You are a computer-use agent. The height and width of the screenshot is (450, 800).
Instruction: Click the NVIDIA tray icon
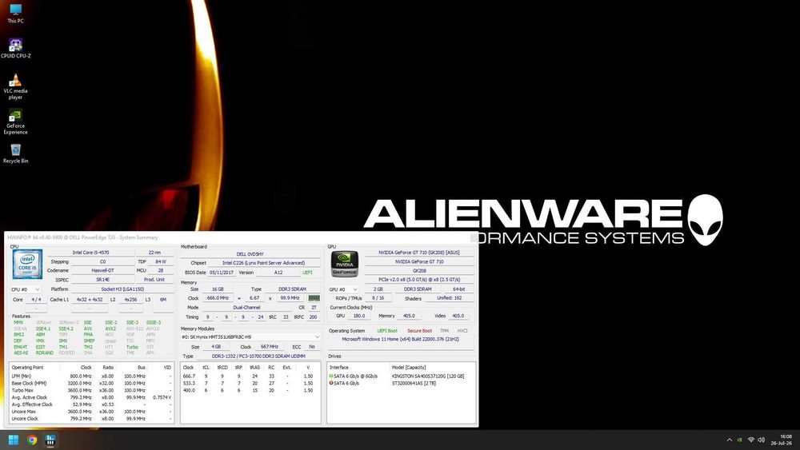coord(740,440)
